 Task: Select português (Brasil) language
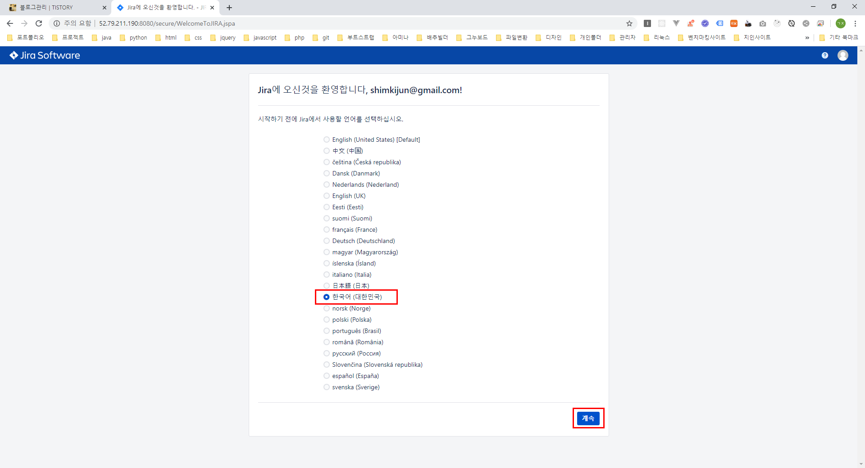tap(327, 331)
